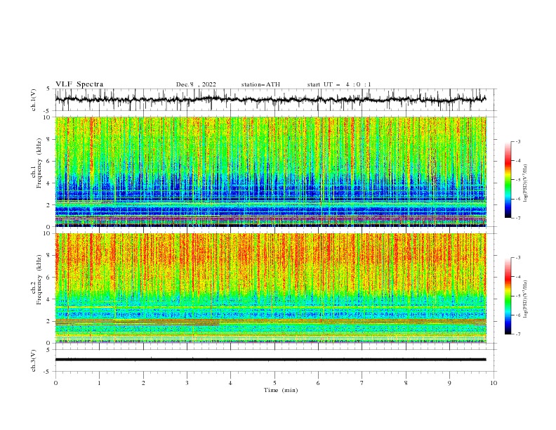Click the ch.2 spectrogram "2" kHz tick label
This screenshot has height=430, width=556.
(x=49, y=321)
